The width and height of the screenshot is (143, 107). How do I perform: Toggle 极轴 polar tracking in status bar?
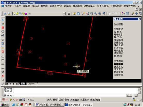click(67, 100)
